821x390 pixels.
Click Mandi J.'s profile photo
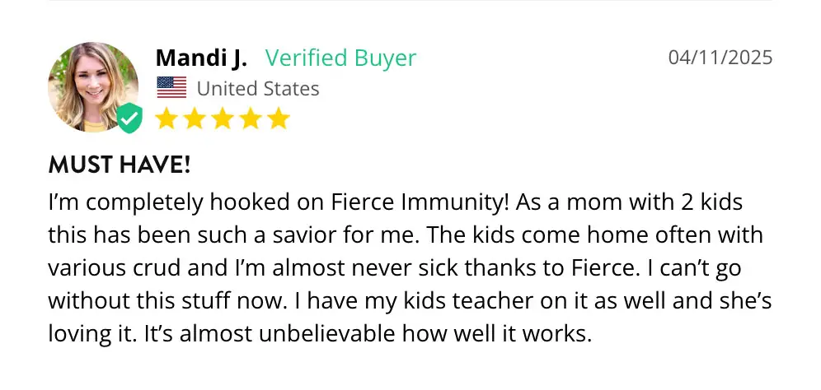(93, 86)
